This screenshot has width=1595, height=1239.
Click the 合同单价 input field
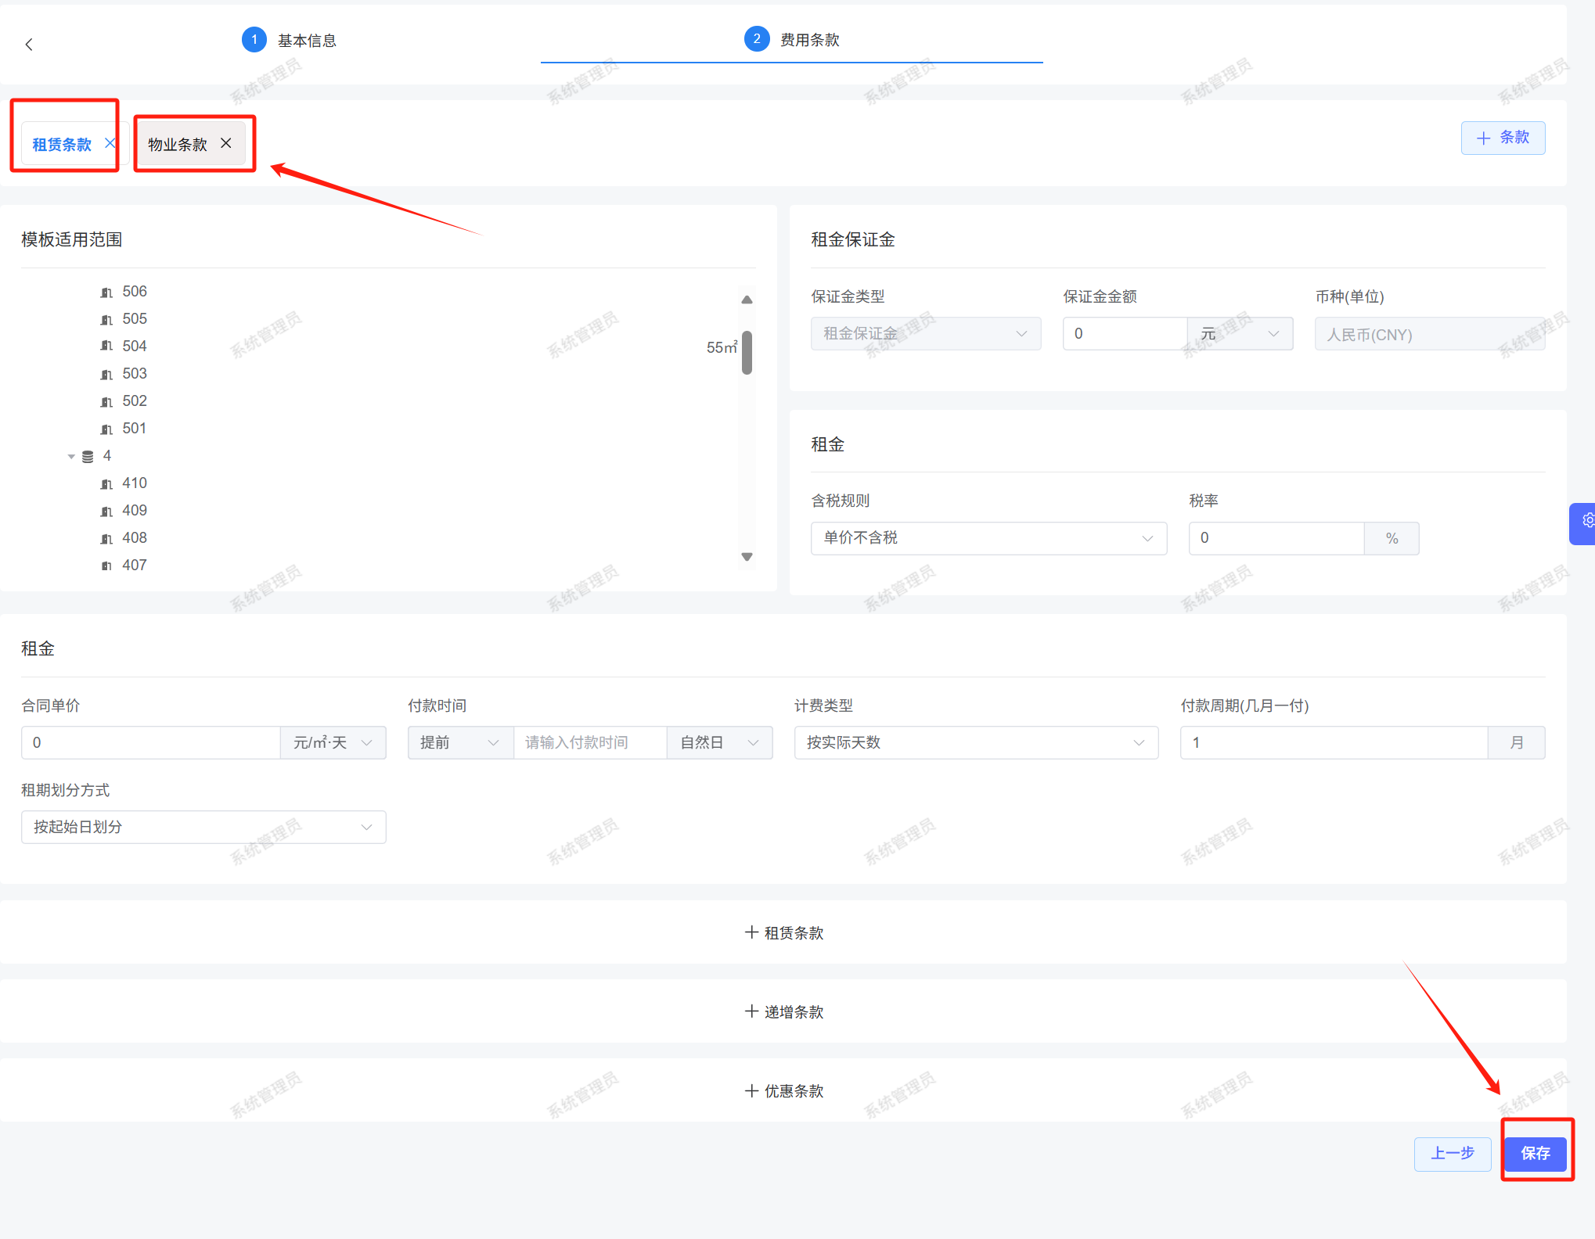click(x=150, y=742)
